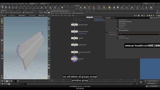Image resolution: width=160 pixels, height=90 pixels.
Task: Open the network editor Layout menu
Action: (x=69, y=15)
